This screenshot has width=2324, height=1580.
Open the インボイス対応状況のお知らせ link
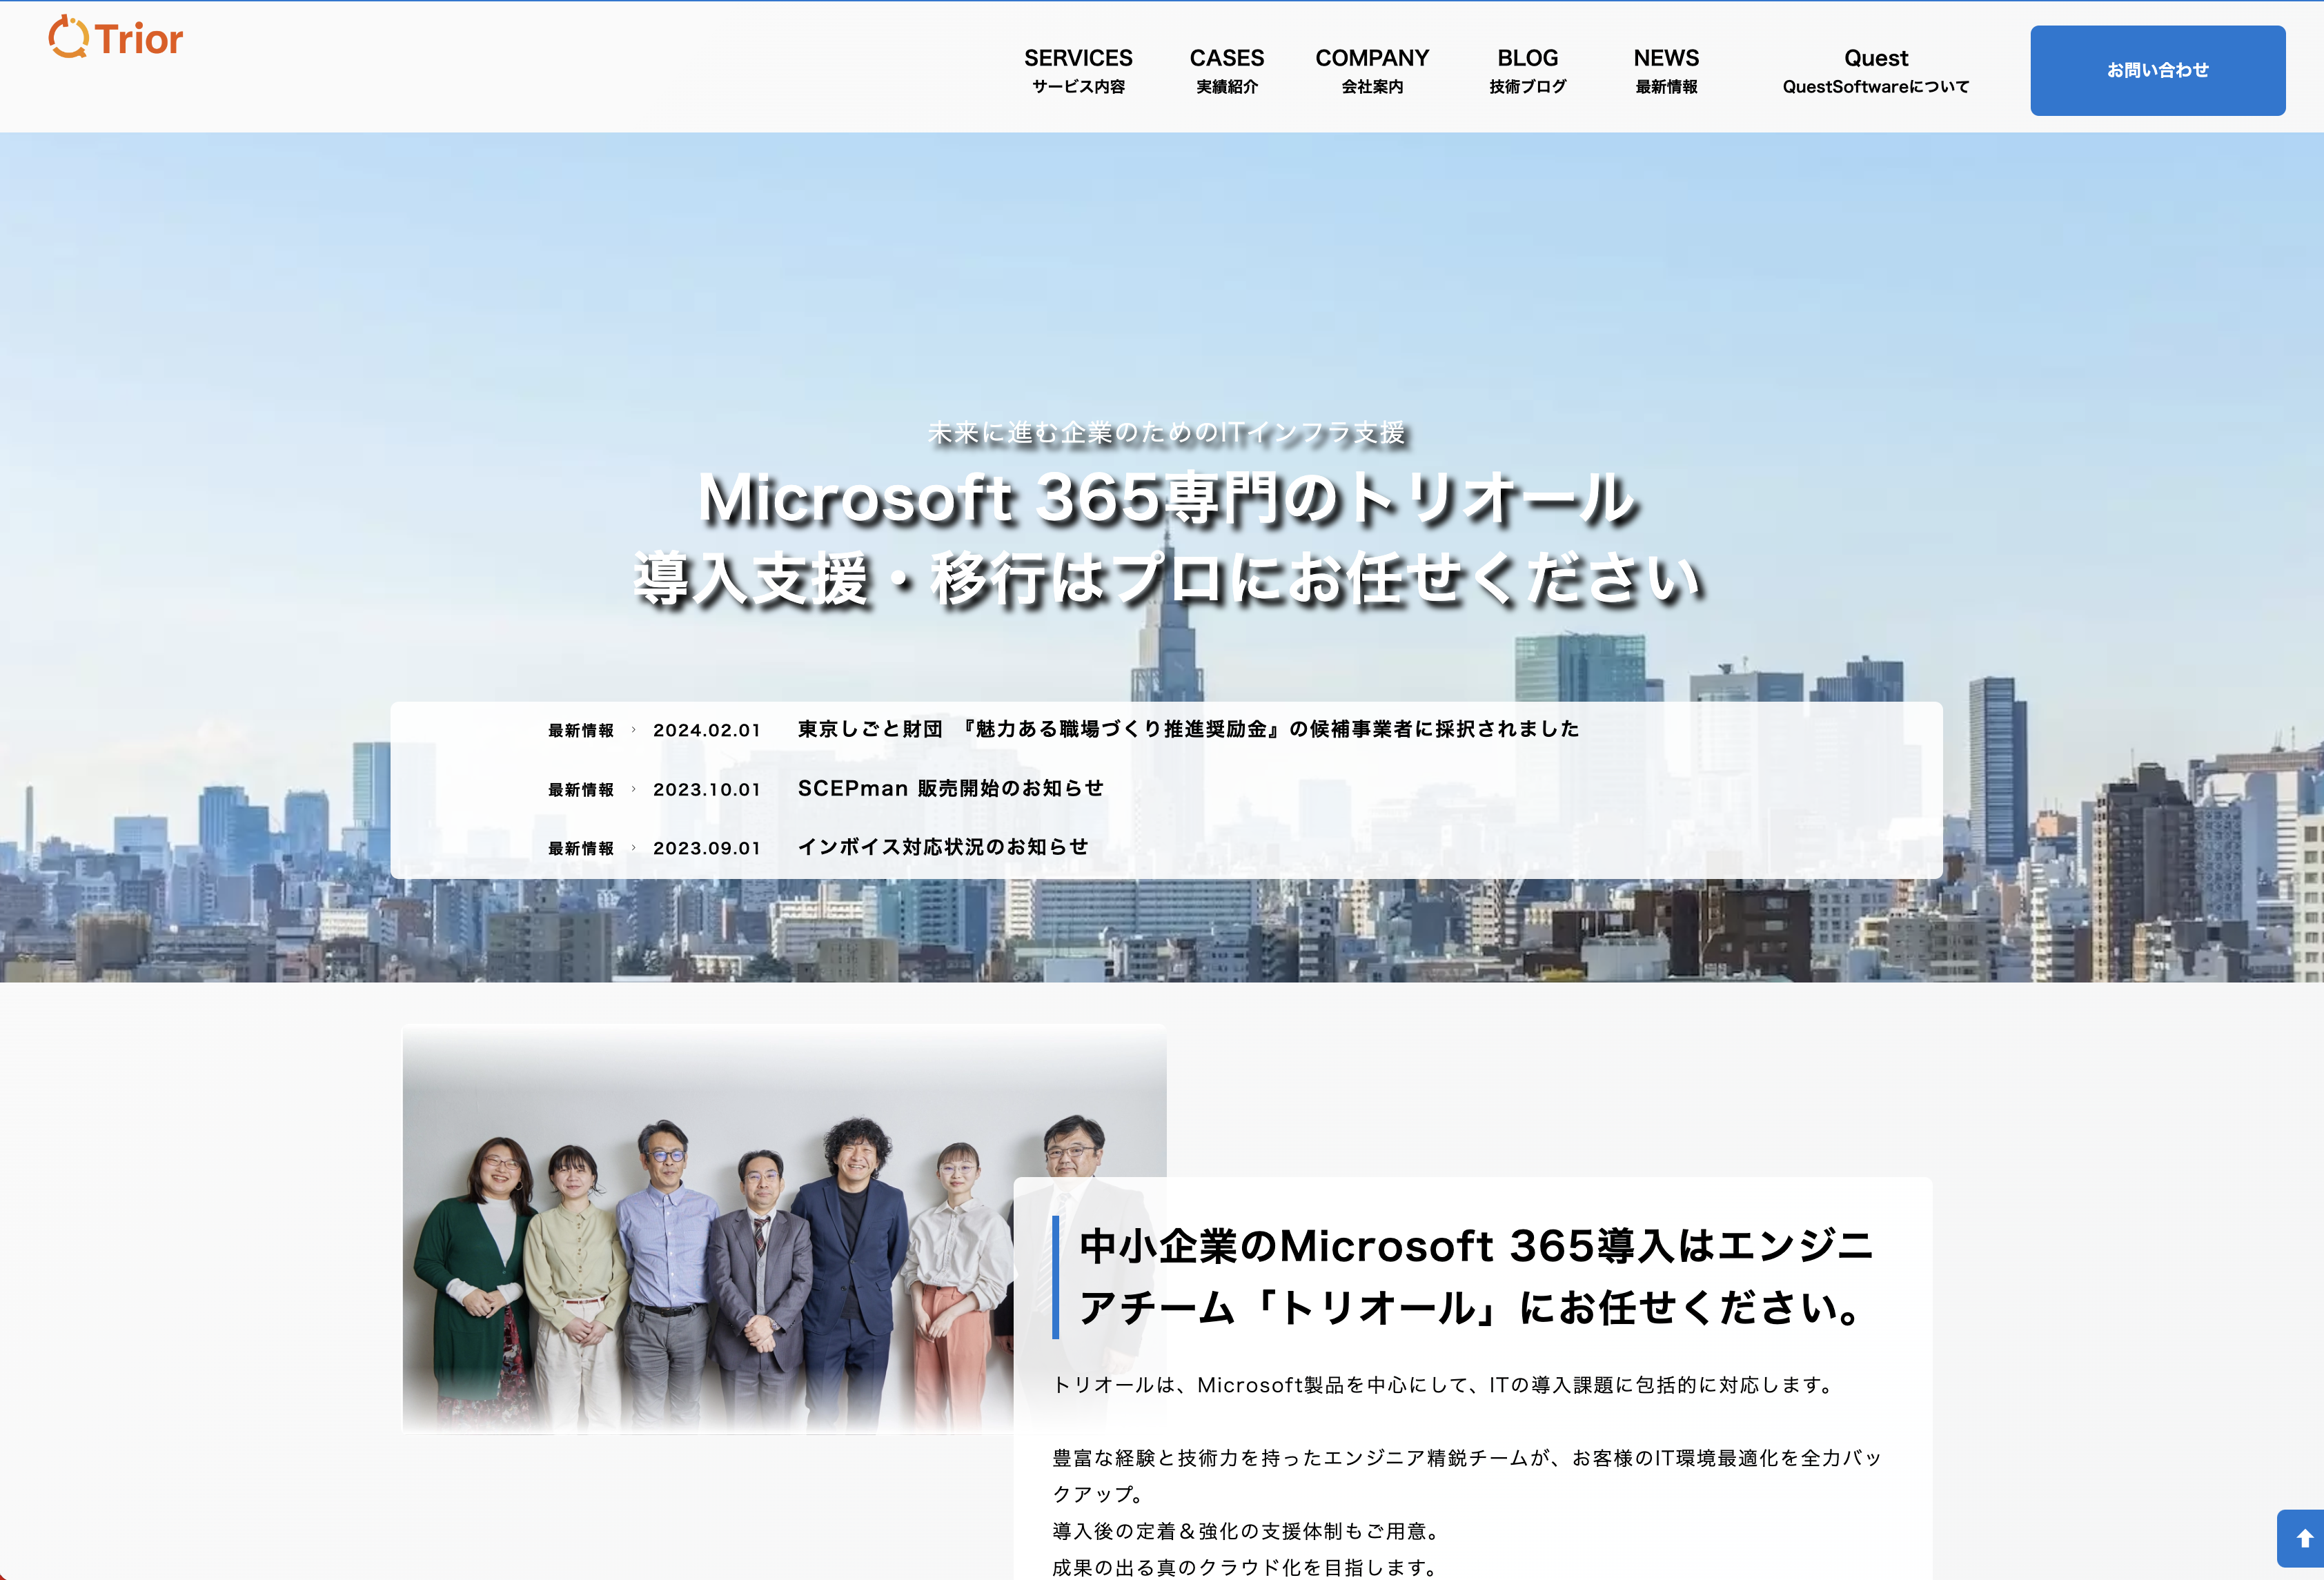pos(942,847)
